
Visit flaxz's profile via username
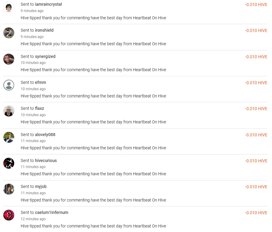click(x=40, y=108)
